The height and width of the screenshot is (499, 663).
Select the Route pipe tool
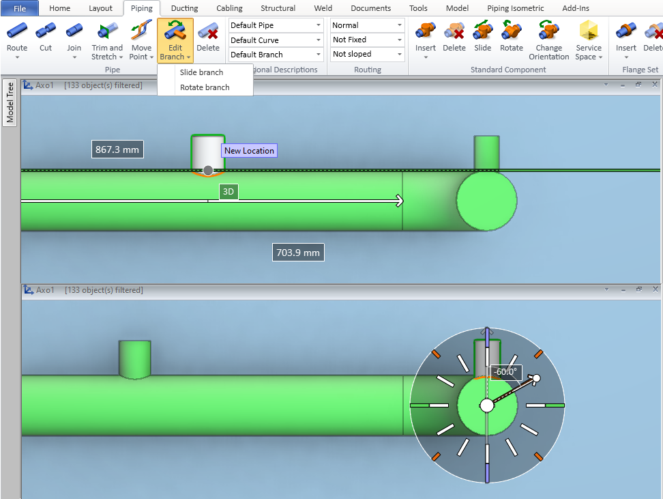click(x=17, y=38)
